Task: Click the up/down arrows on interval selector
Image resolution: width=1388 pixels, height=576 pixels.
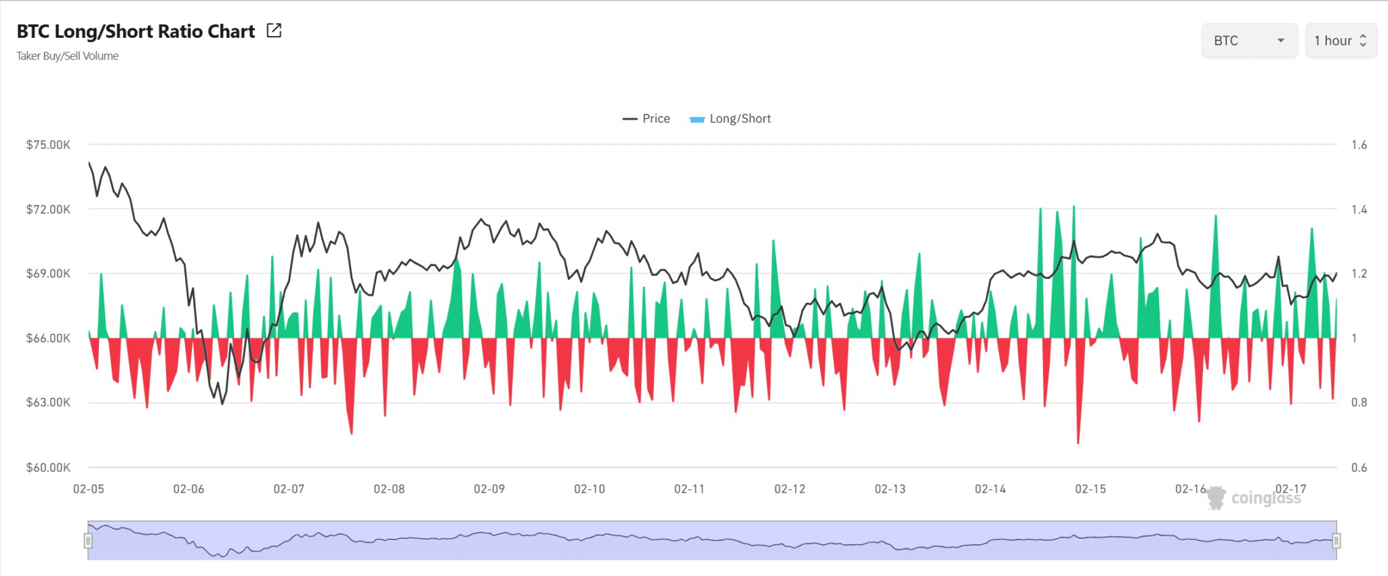Action: tap(1363, 41)
